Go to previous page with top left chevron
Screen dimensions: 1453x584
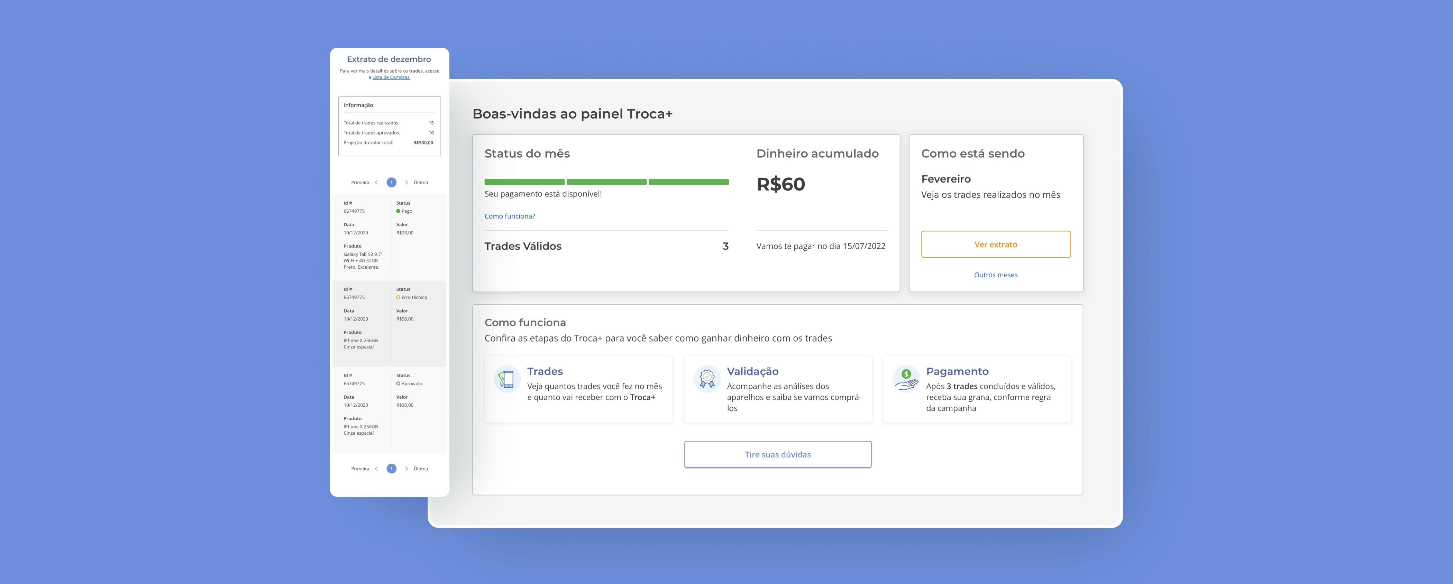point(377,183)
